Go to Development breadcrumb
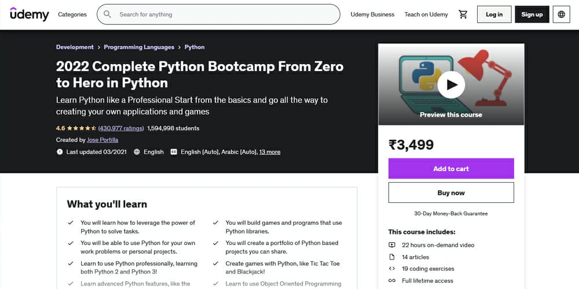 click(75, 47)
